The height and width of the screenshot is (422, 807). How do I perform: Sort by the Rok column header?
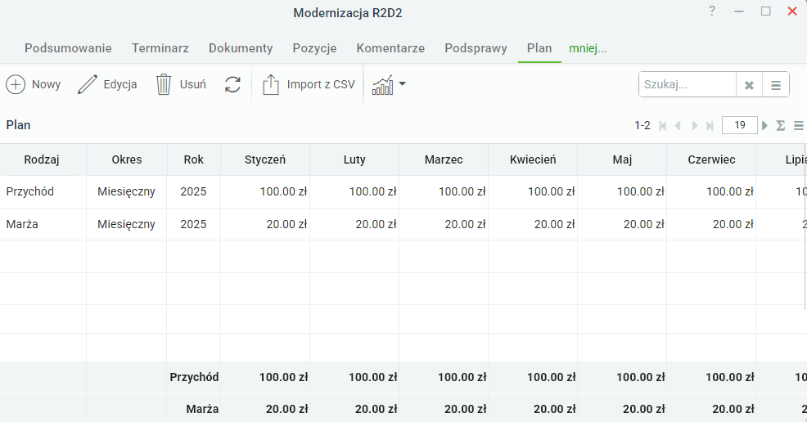[x=193, y=159]
